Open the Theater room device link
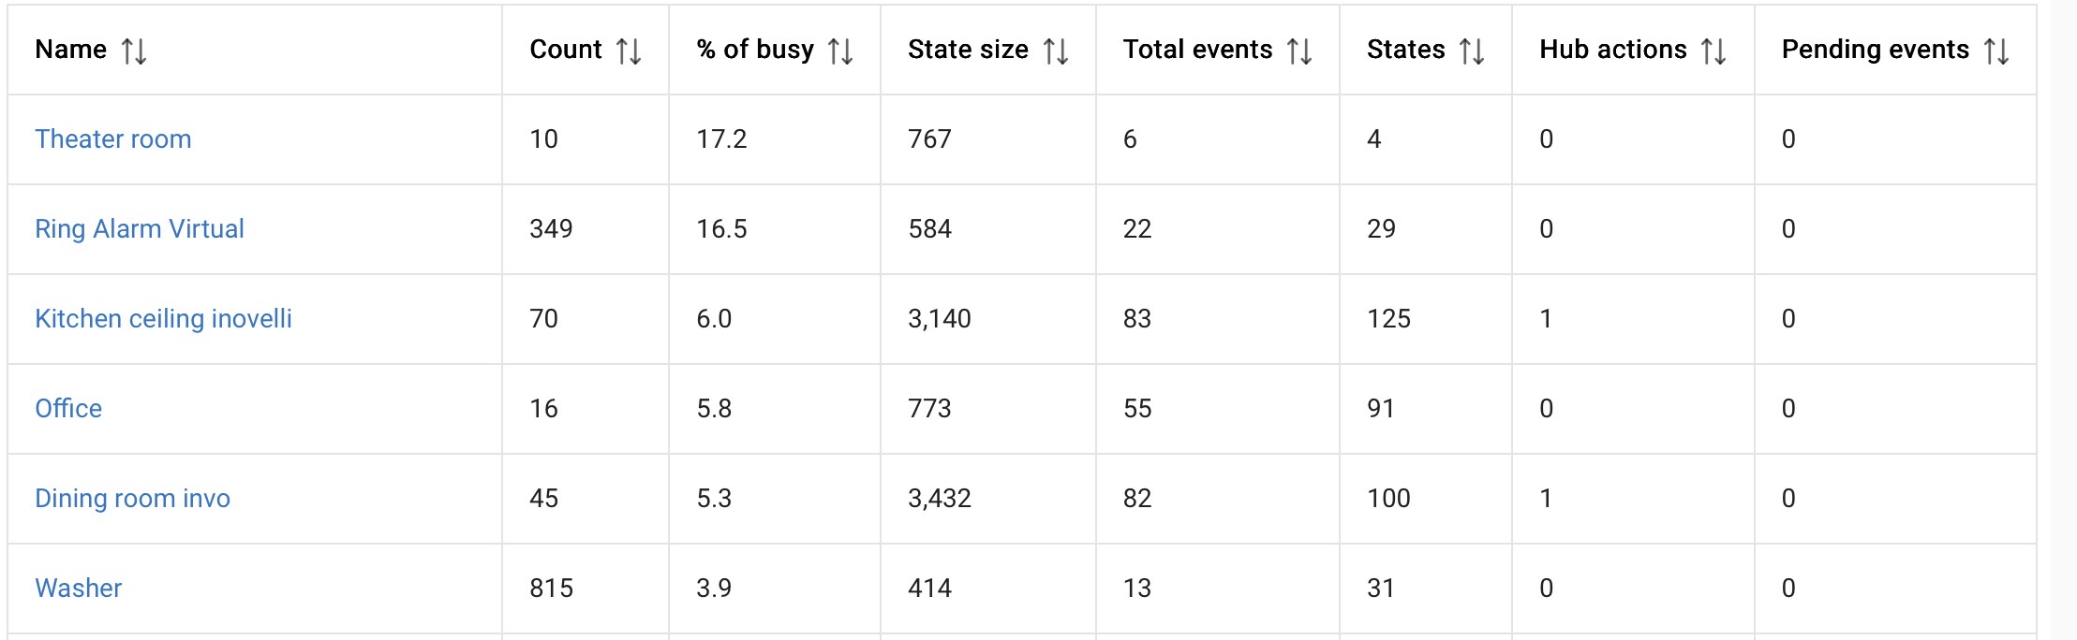The width and height of the screenshot is (2077, 640). click(112, 139)
